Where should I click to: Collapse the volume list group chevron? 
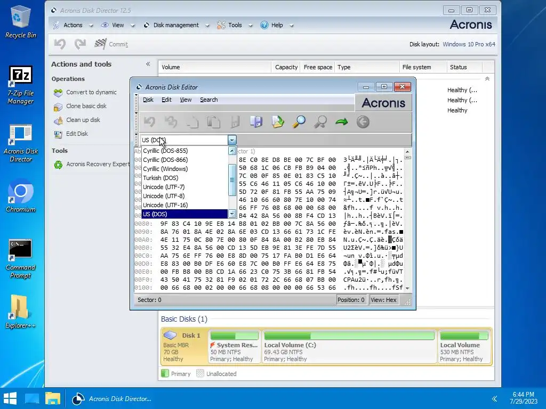click(487, 79)
